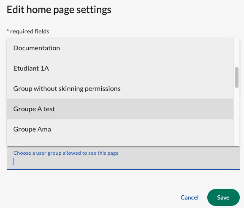Click empty dialog area left of Cancel
The height and width of the screenshot is (208, 244).
click(93, 197)
